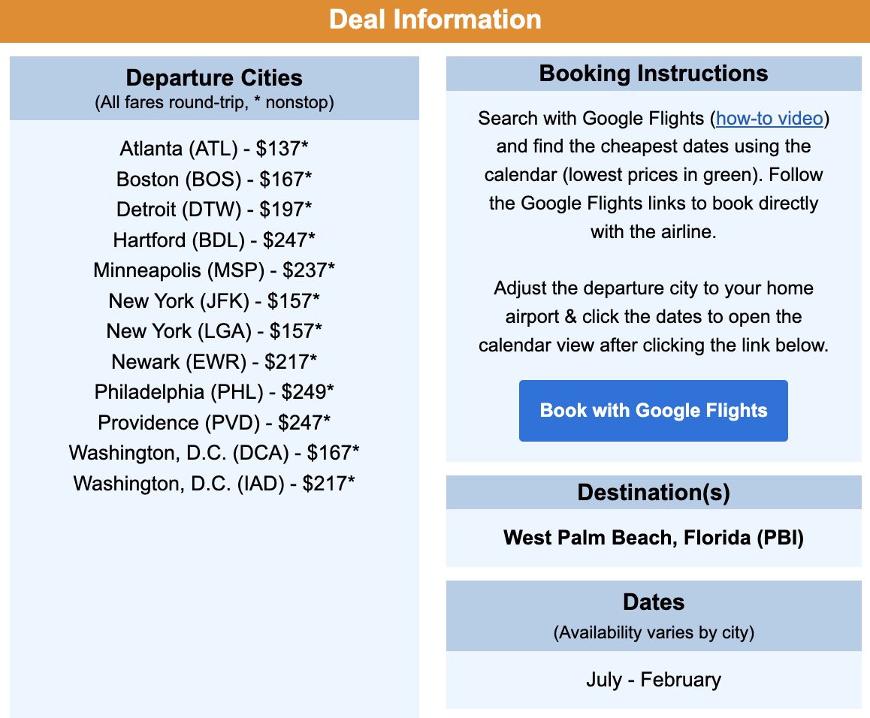Select the Hartford (BDL) $247 fare

pos(215,240)
